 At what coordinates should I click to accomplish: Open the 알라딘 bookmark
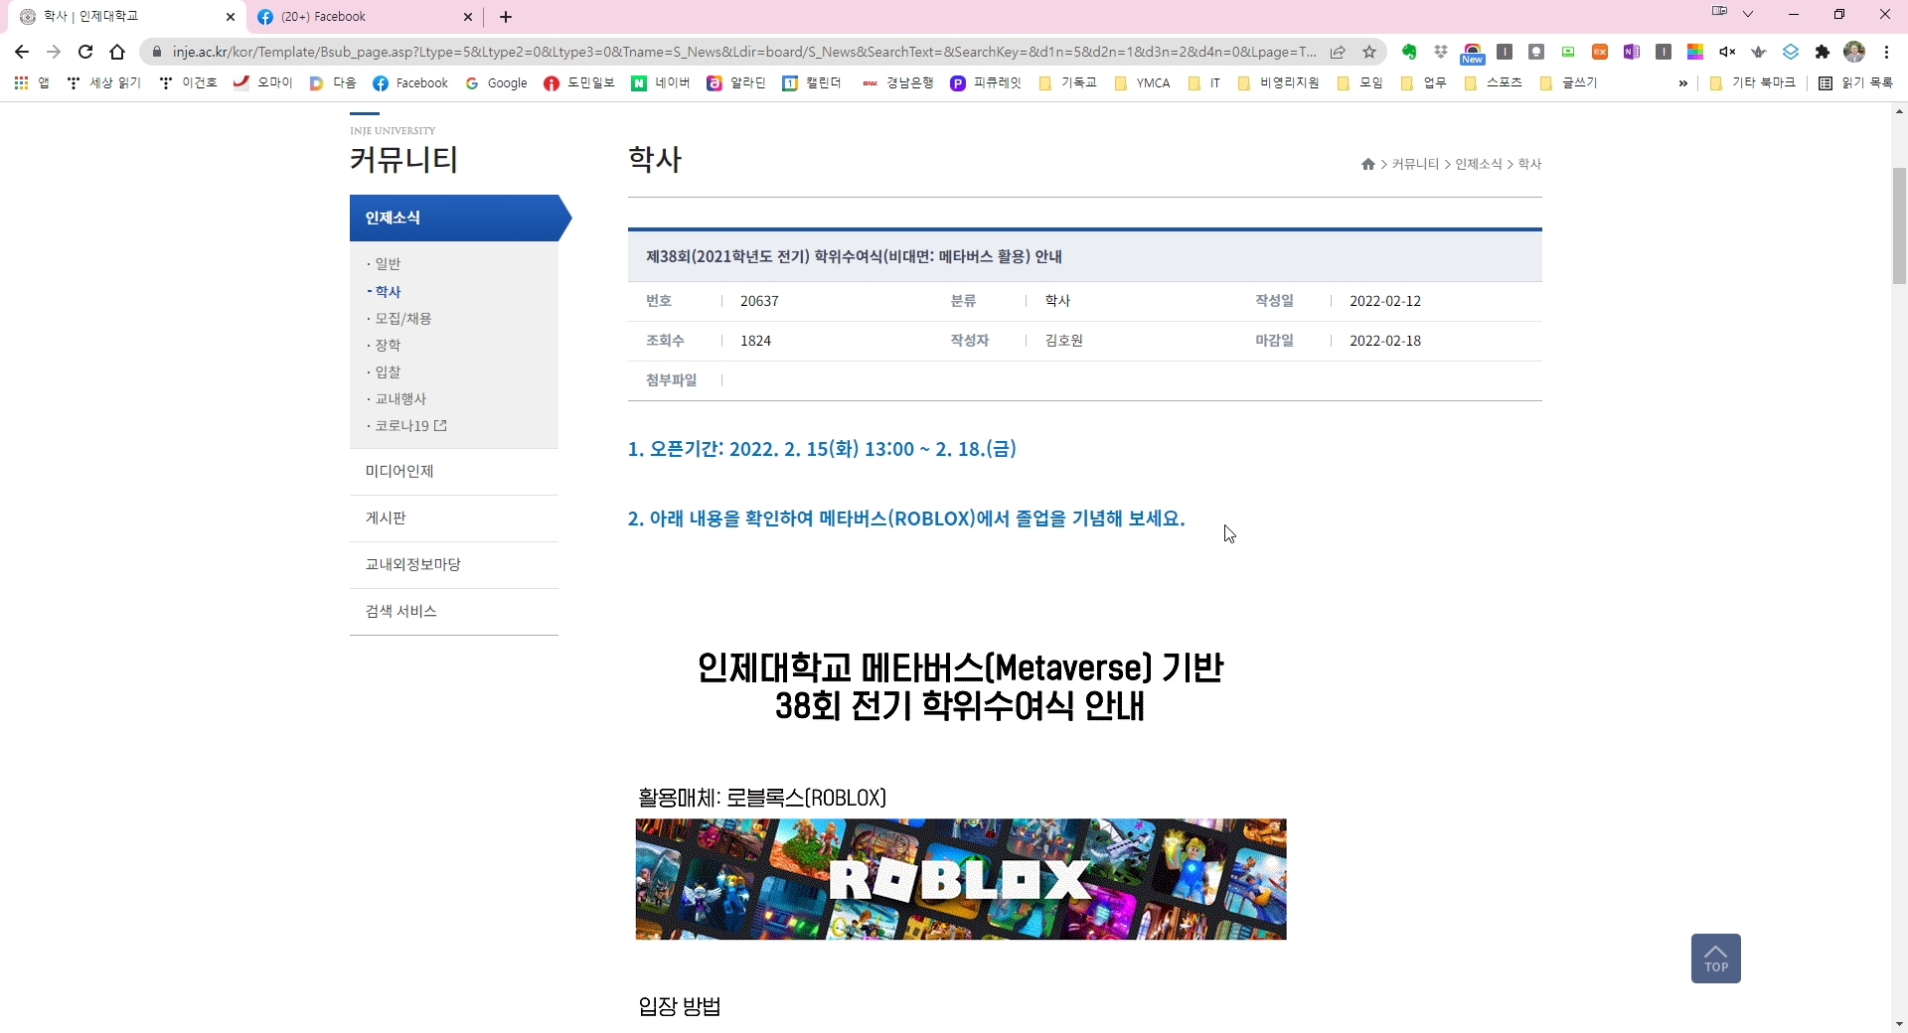(x=736, y=82)
